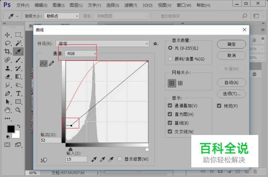268x177 pixels.
Task: Click the on-image adjustment hand icon
Action: coord(44,160)
